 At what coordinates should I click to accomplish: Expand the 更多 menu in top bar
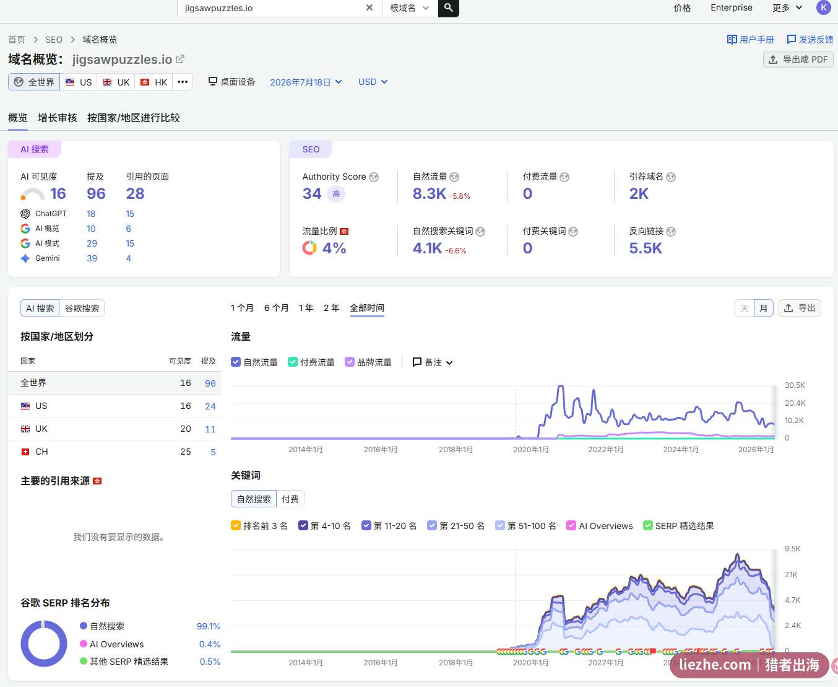pyautogui.click(x=787, y=7)
